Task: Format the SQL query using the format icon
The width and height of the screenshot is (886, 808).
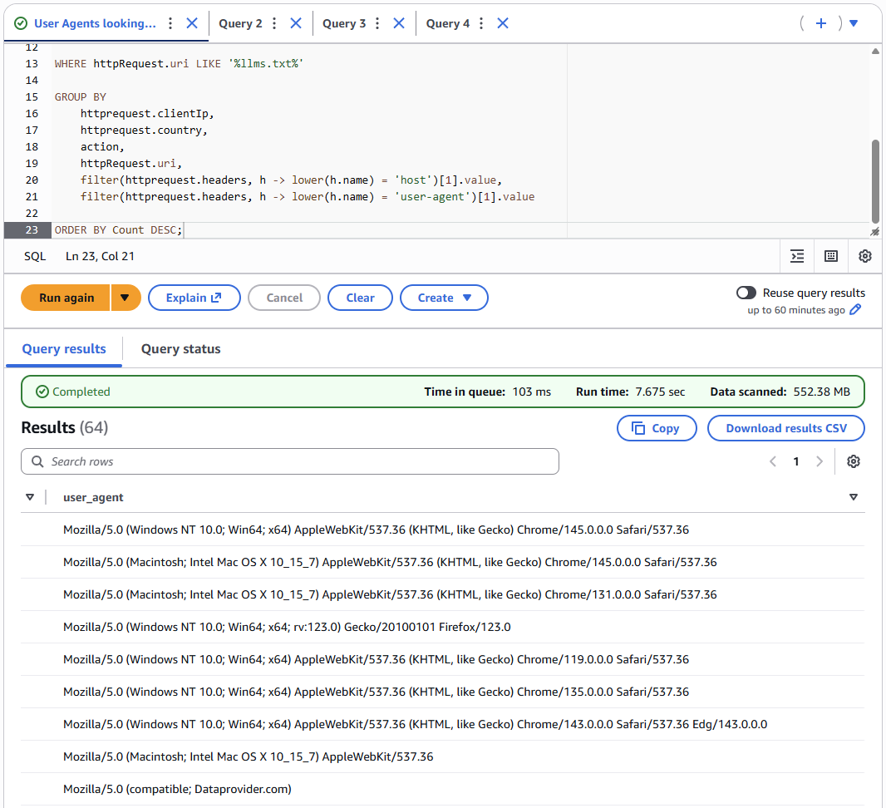Action: (x=797, y=256)
